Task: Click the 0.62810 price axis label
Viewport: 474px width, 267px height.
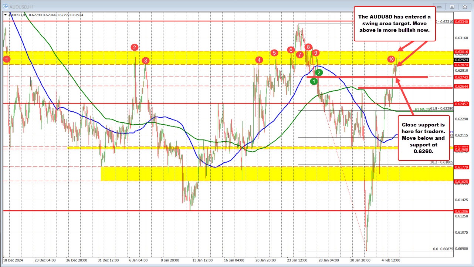Action: coord(461,70)
